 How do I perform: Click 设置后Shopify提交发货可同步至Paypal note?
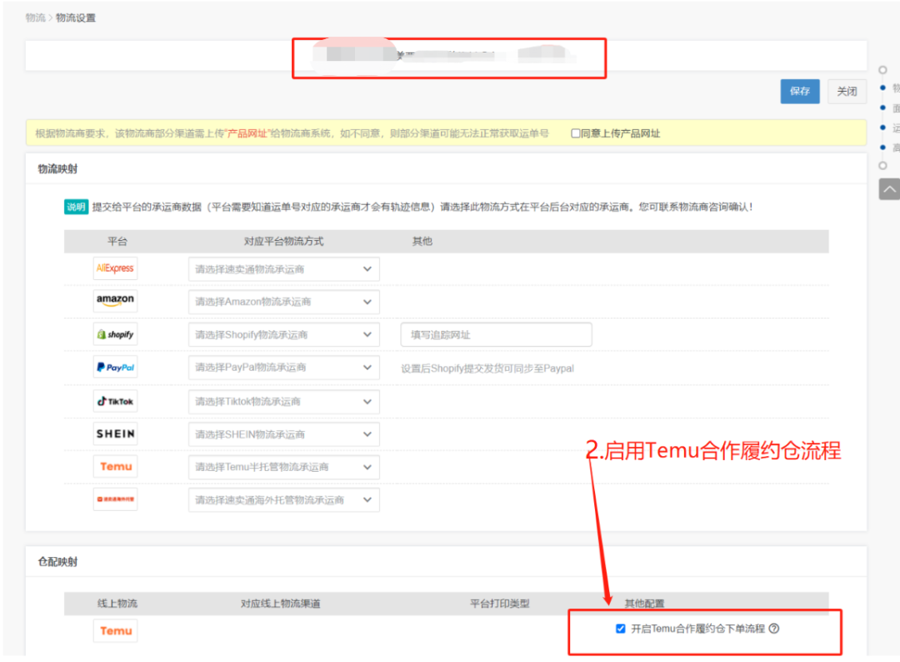click(x=487, y=368)
